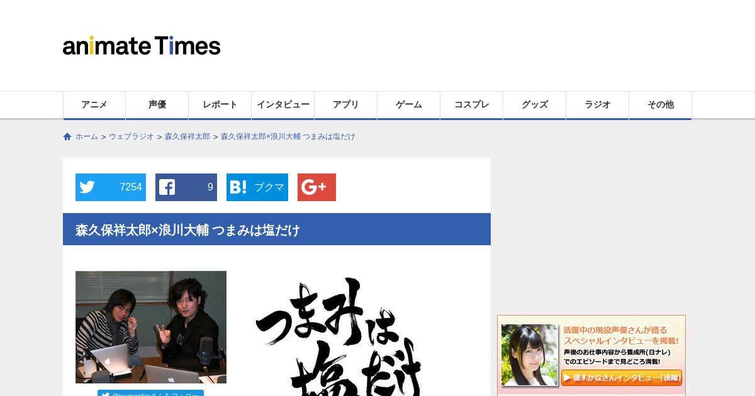Open the レポート menu tab
This screenshot has height=396, width=755.
point(220,105)
